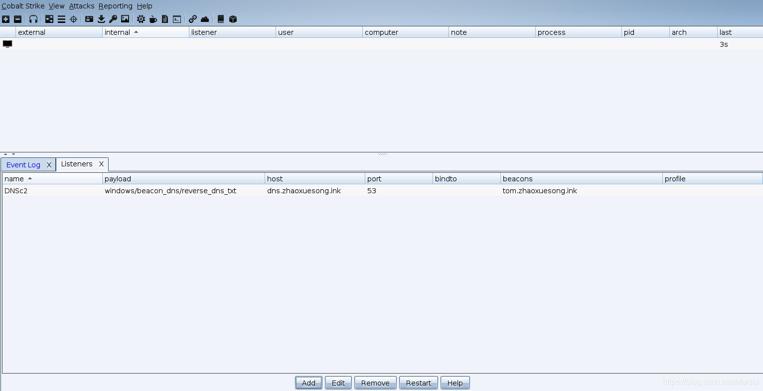Image resolution: width=763 pixels, height=391 pixels.
Task: Sort sessions by internal column
Action: 146,32
